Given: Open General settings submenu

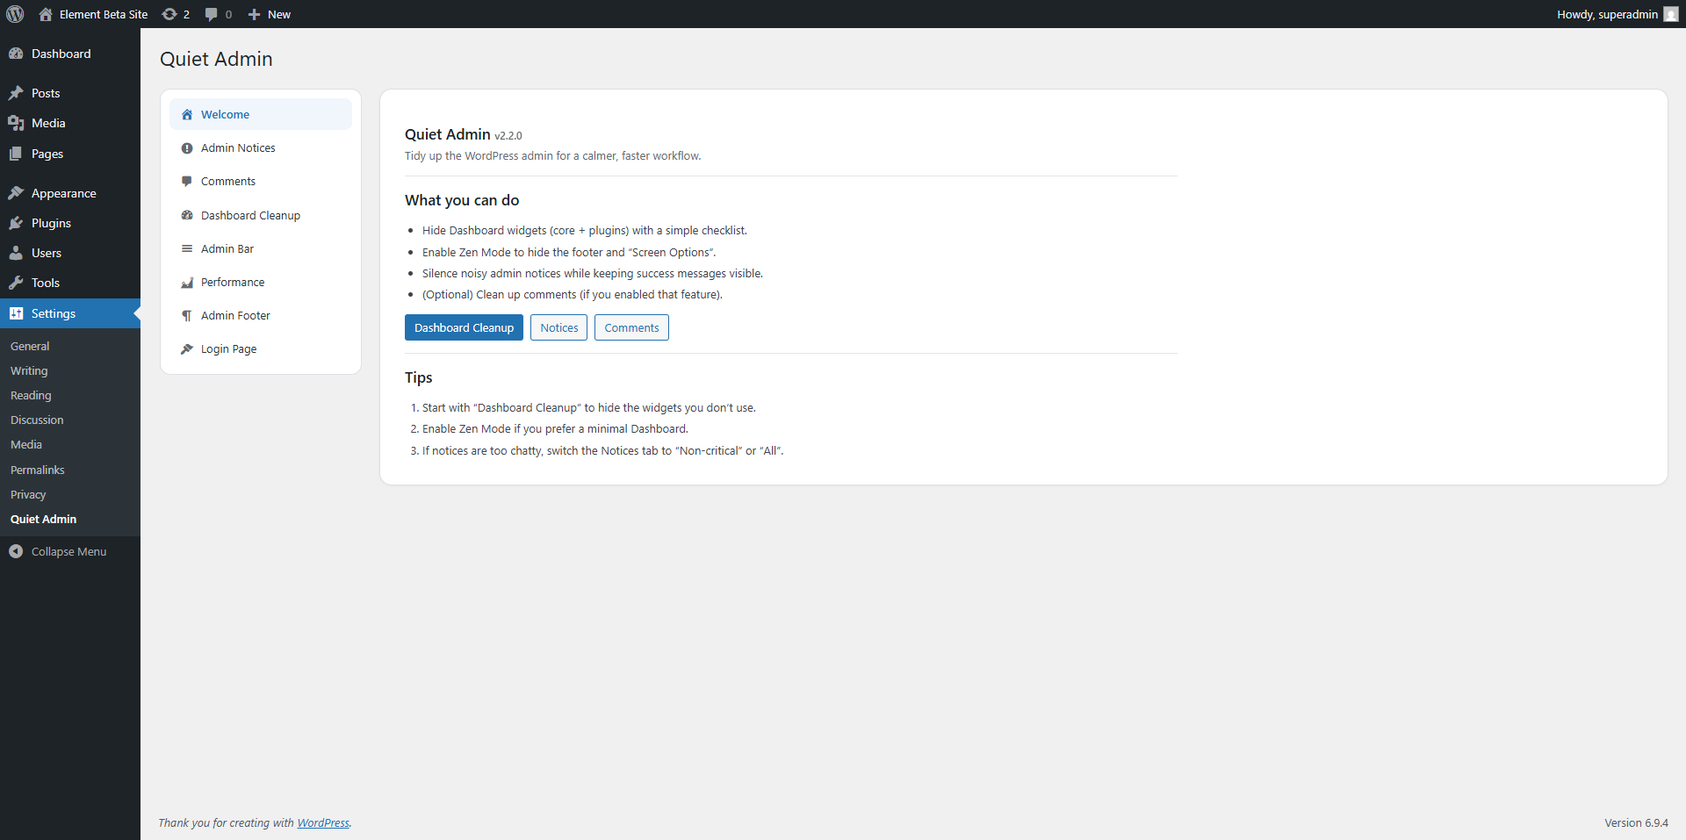Looking at the screenshot, I should (70, 346).
